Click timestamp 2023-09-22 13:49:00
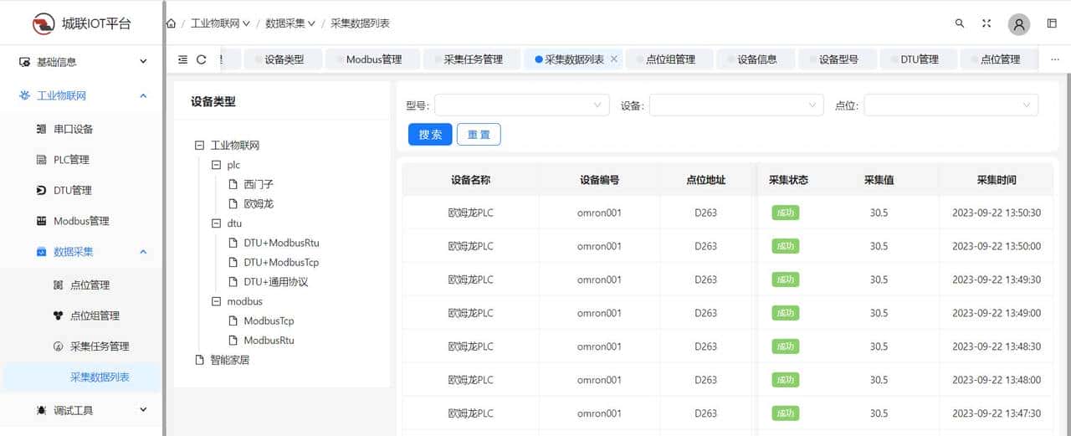Image resolution: width=1071 pixels, height=436 pixels. click(x=997, y=313)
